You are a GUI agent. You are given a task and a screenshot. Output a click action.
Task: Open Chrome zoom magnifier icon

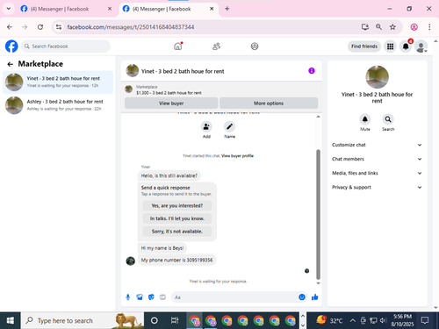click(x=378, y=27)
